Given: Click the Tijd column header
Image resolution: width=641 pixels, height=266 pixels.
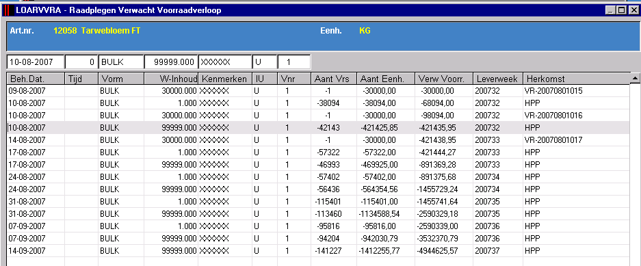Looking at the screenshot, I should (x=81, y=79).
